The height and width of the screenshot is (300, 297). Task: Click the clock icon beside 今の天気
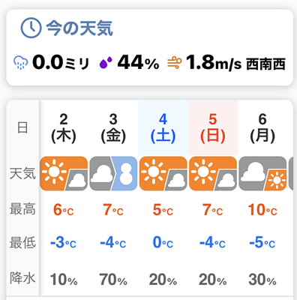[x=31, y=28]
